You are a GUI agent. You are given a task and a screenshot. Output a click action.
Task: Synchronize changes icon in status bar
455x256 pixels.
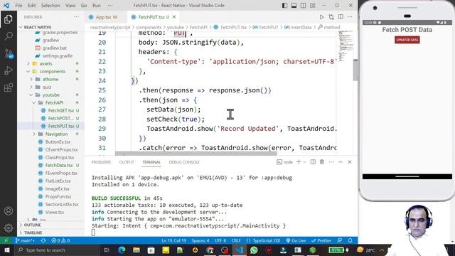click(43, 240)
